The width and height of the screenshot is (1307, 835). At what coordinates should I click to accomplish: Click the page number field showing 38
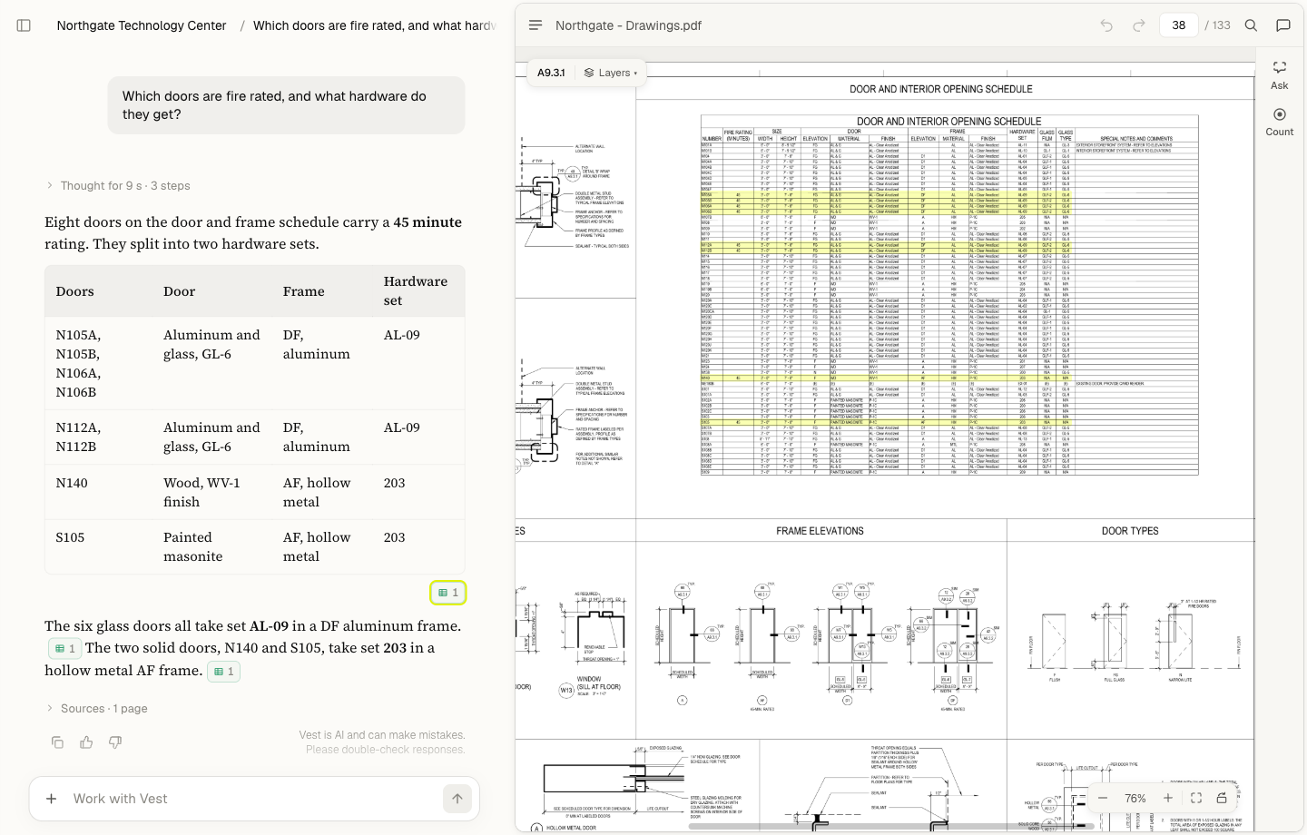[1179, 25]
